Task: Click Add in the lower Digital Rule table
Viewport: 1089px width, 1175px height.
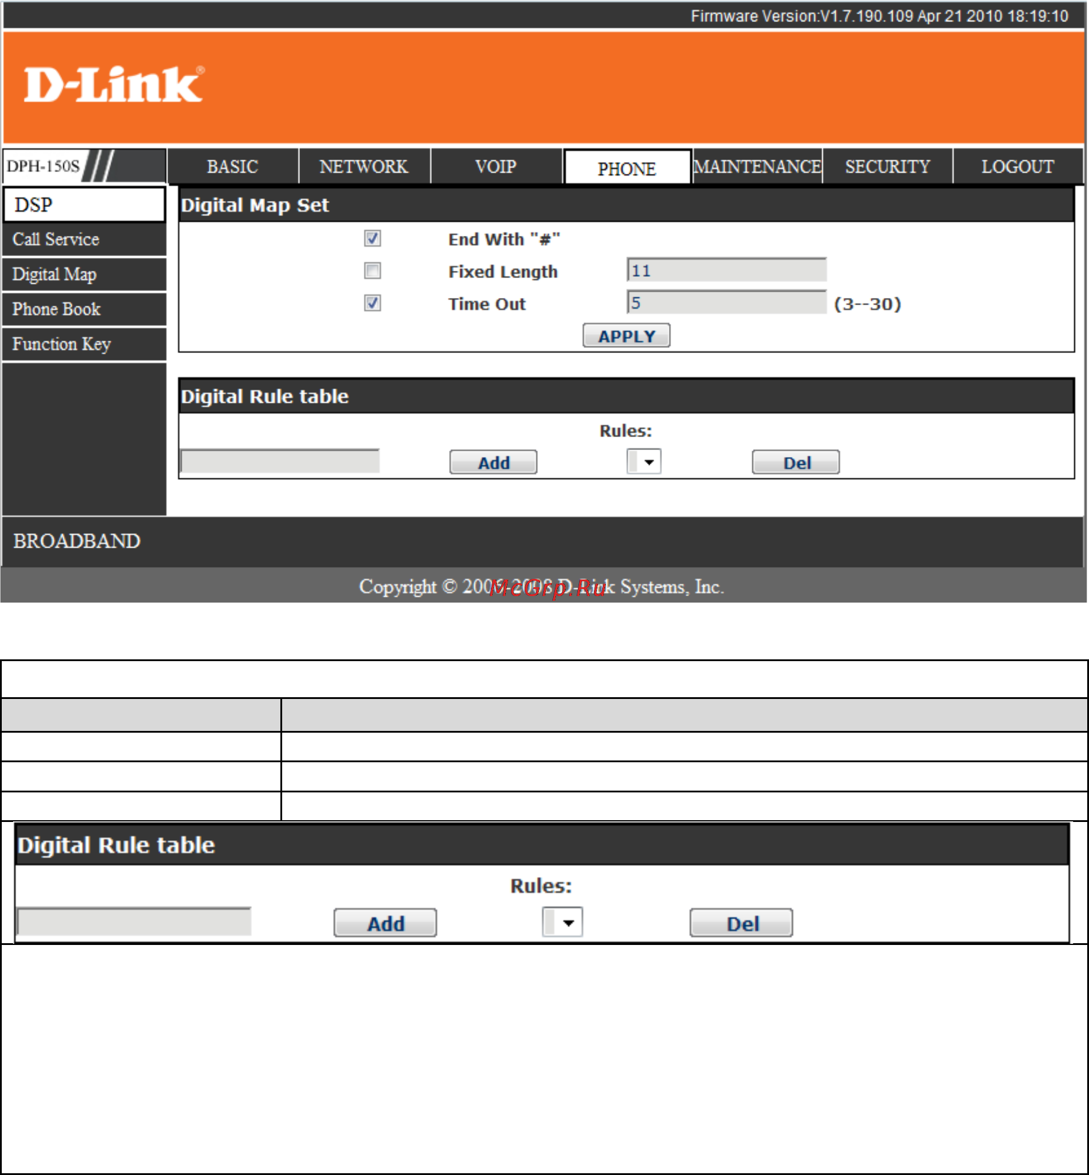Action: 385,923
